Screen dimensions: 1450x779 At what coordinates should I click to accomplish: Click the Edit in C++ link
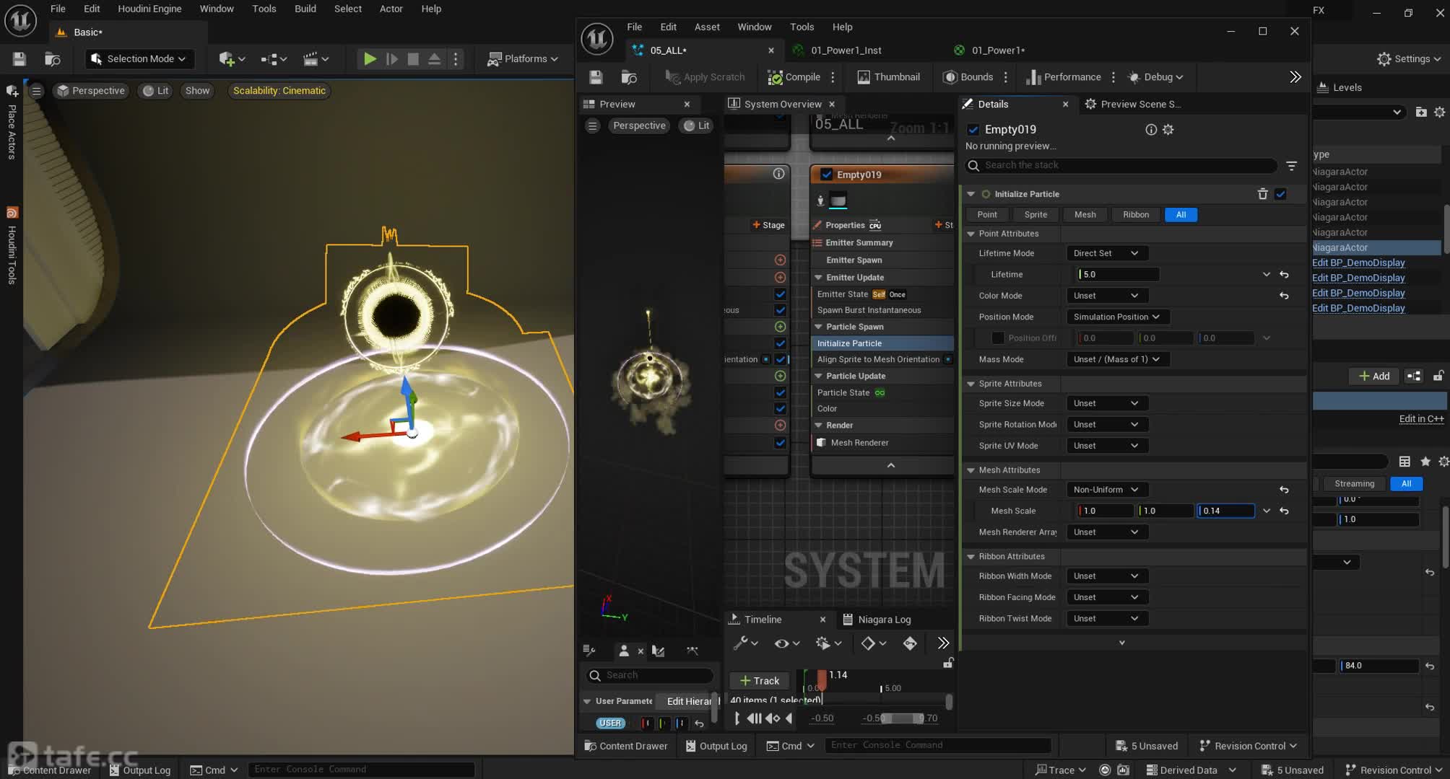[x=1421, y=418]
